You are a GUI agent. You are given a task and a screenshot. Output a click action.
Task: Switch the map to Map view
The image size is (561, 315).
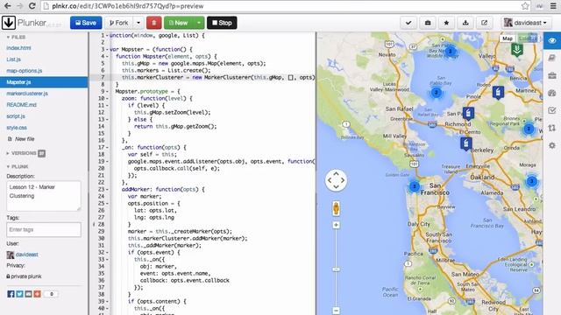click(508, 38)
